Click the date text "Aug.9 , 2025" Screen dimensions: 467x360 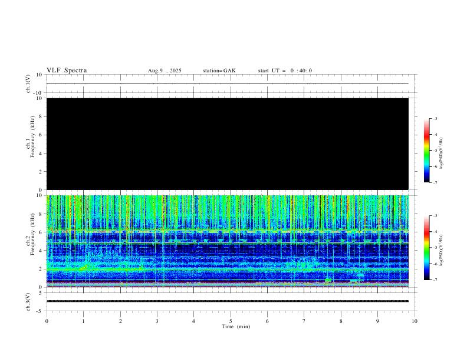click(x=165, y=71)
